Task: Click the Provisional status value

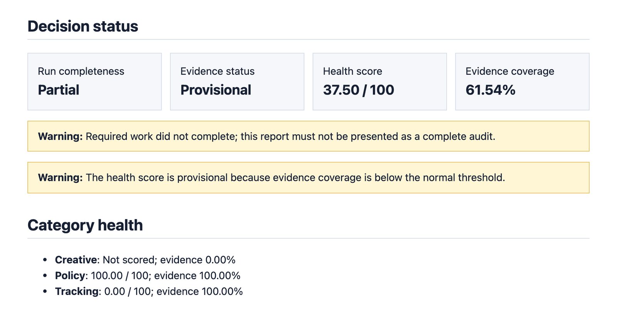Action: tap(216, 90)
